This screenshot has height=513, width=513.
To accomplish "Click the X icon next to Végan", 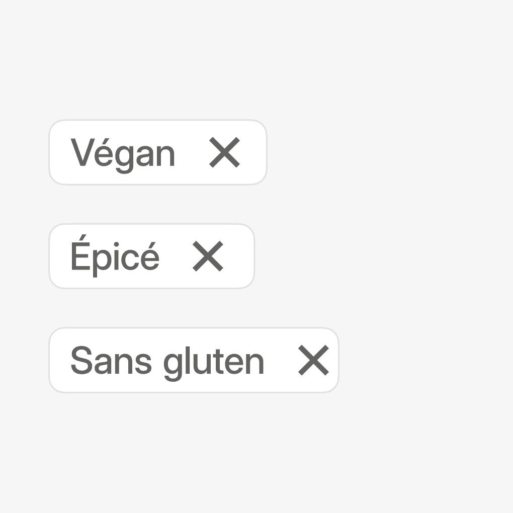I will click(225, 152).
